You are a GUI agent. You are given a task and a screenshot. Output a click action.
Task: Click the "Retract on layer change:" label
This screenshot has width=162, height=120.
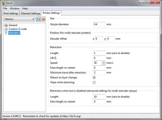(x=64, y=77)
